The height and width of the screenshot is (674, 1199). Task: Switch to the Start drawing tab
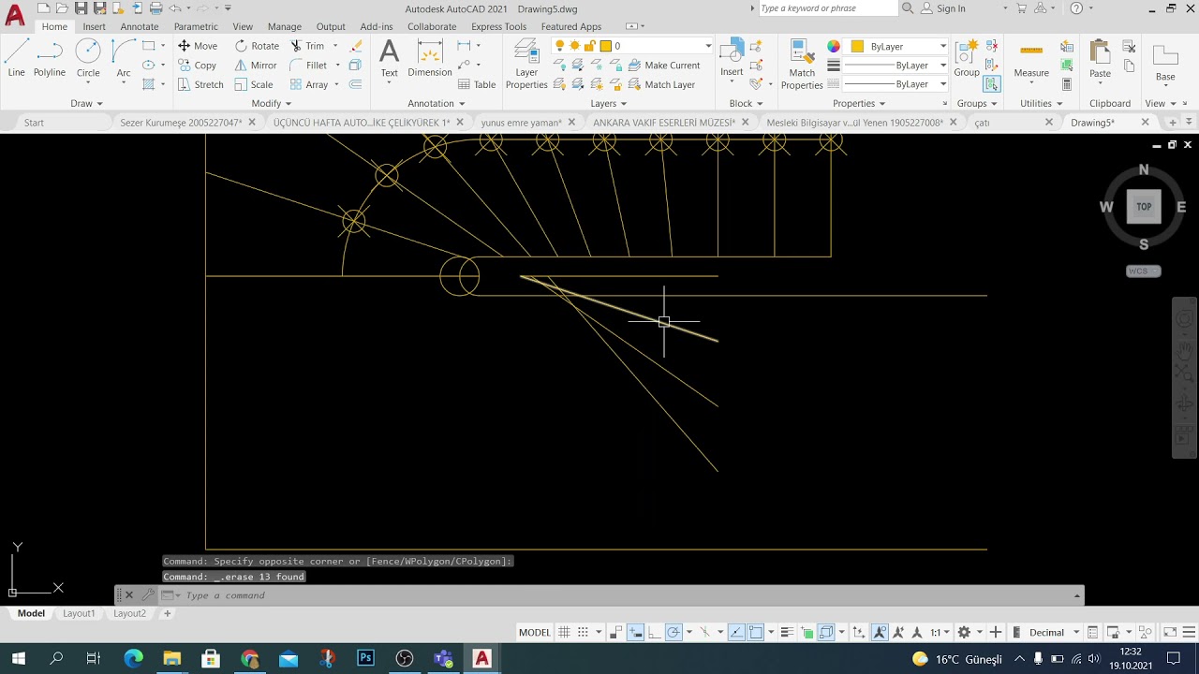pos(34,123)
